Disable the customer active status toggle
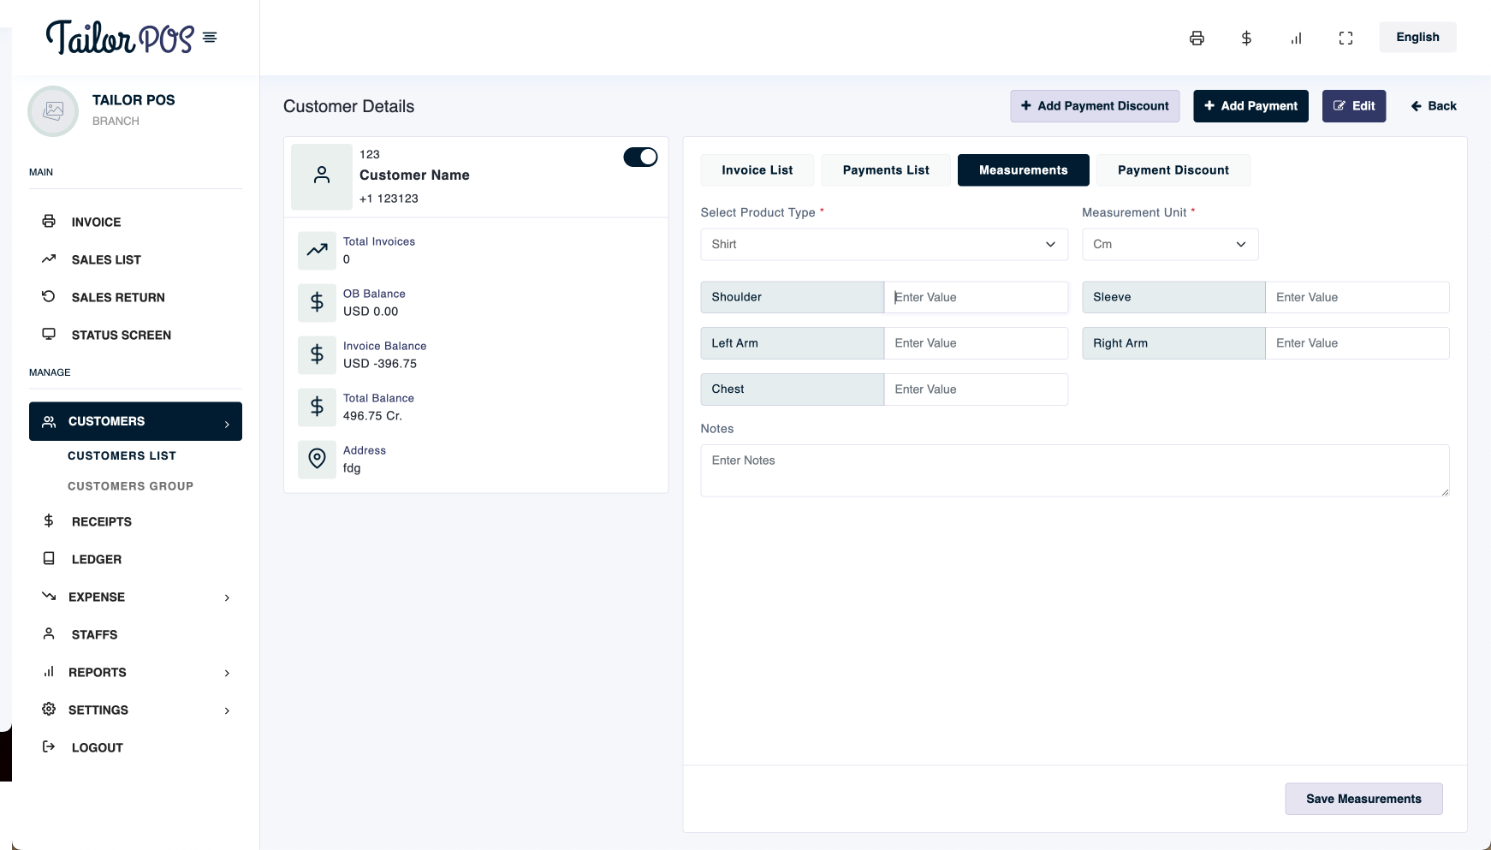The image size is (1491, 850). point(640,157)
